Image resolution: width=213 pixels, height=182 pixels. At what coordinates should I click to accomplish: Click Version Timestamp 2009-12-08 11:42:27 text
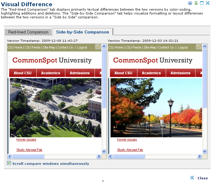[x=42, y=41]
